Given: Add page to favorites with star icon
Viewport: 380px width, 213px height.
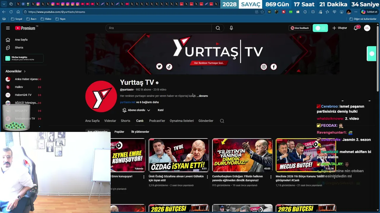Looking at the screenshot, I should pyautogui.click(x=262, y=12).
